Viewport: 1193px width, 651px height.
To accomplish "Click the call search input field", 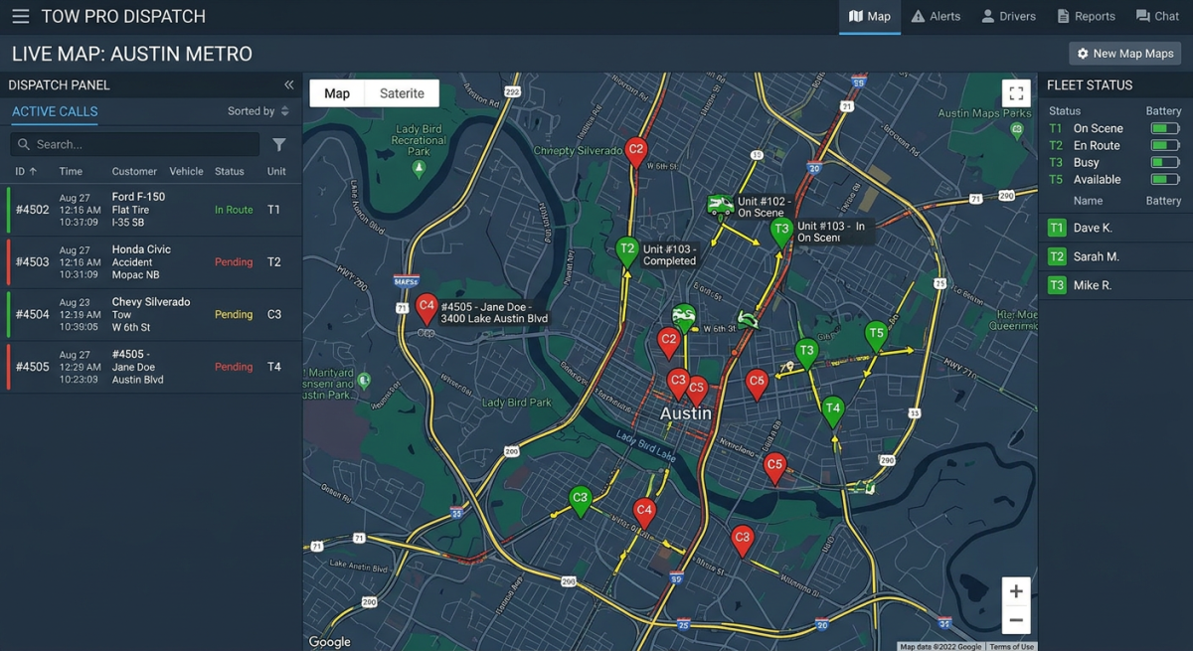I will [x=135, y=144].
